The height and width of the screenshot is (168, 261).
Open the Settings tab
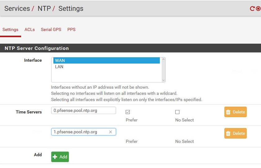point(10,29)
